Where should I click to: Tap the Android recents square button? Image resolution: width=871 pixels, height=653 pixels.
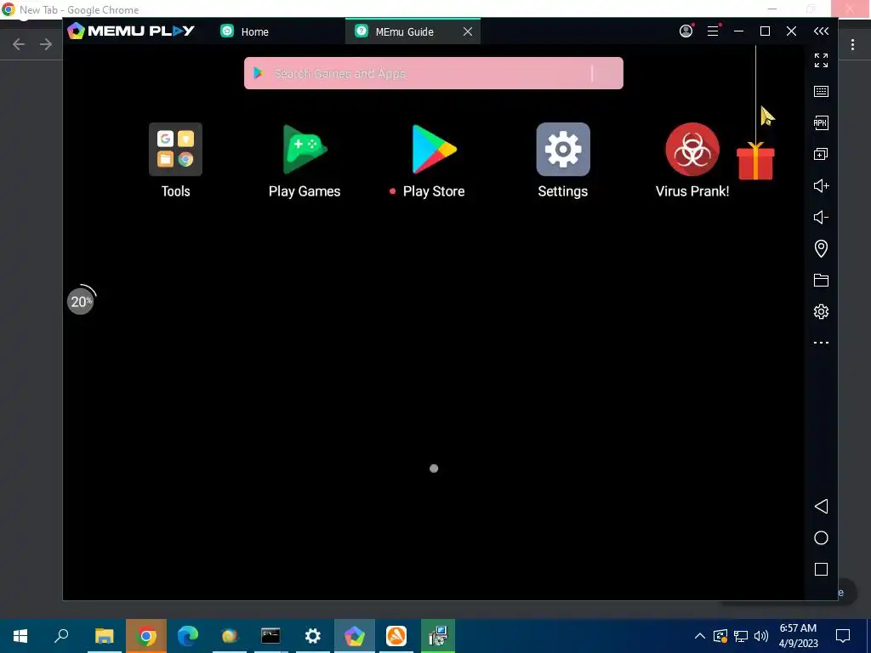[821, 569]
